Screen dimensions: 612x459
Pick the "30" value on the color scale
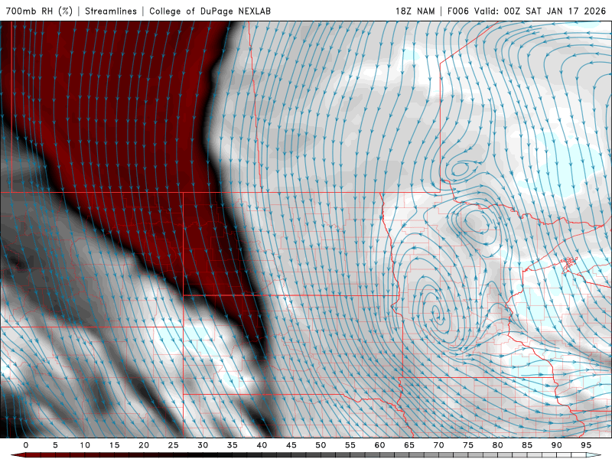pyautogui.click(x=203, y=445)
